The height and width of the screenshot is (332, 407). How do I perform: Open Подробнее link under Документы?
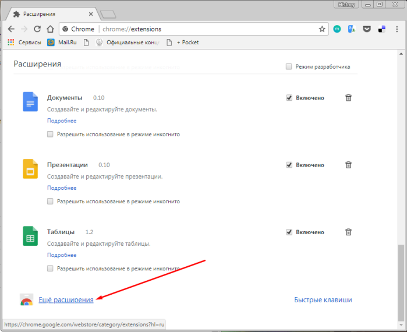pos(62,121)
